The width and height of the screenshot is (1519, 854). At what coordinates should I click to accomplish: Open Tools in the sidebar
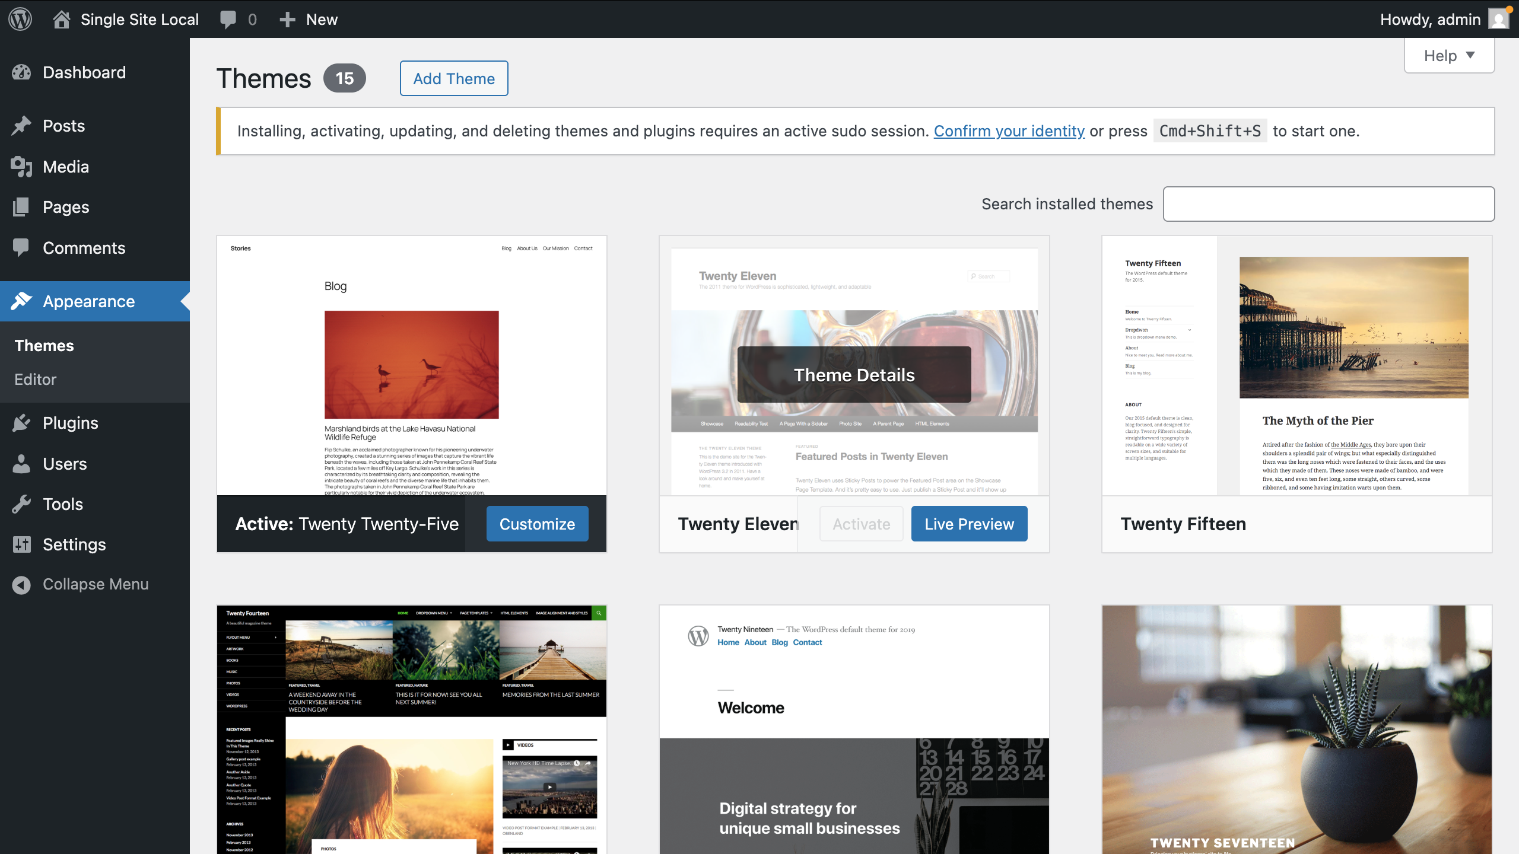click(95, 504)
